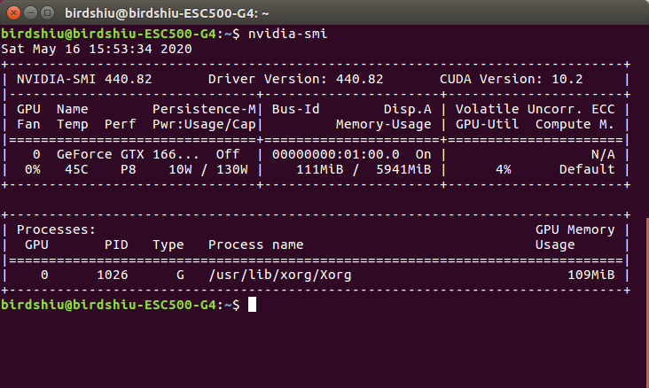This screenshot has width=649, height=388.
Task: Click the terminal cursor at the bottom prompt
Action: coord(252,305)
